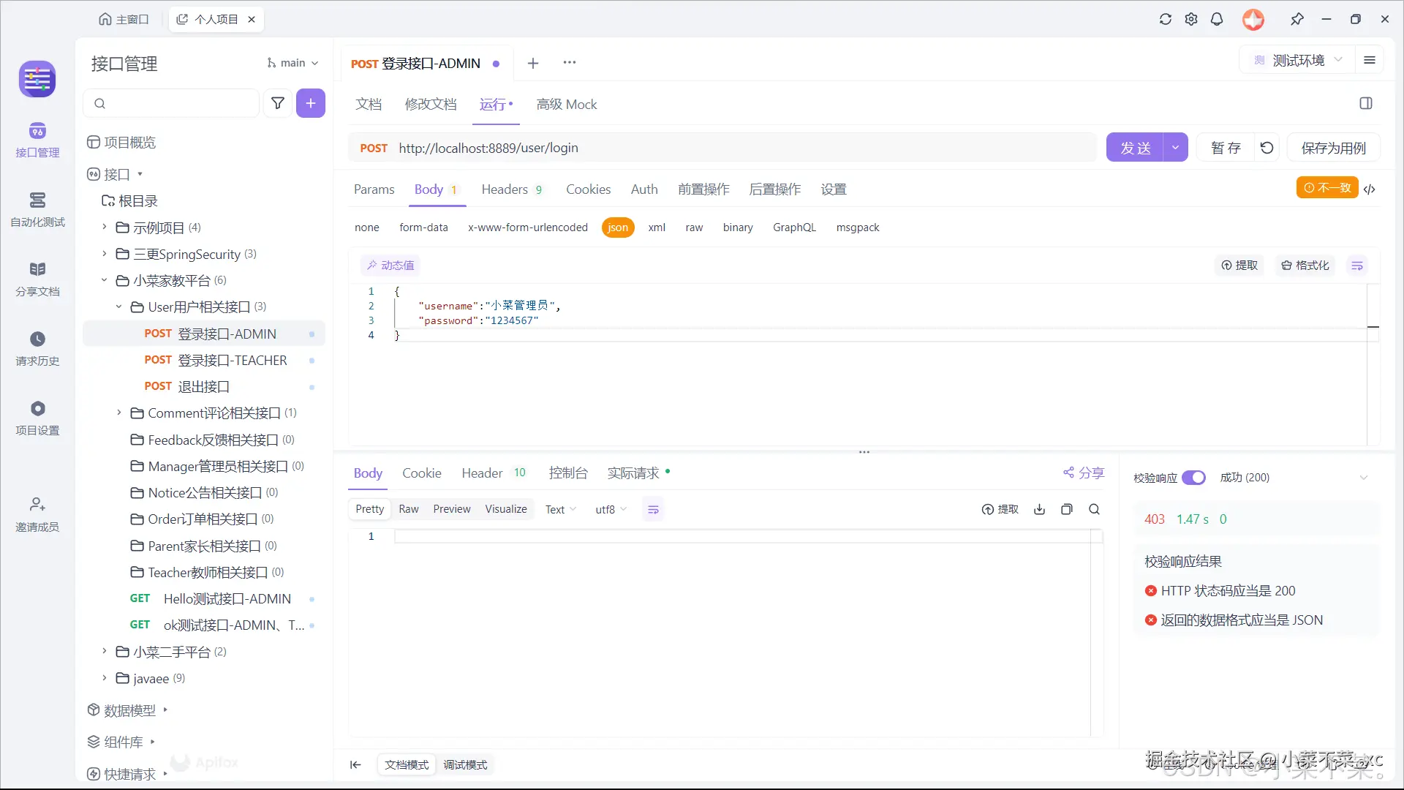Click the 保存为用例 button
1404x790 pixels.
point(1333,148)
